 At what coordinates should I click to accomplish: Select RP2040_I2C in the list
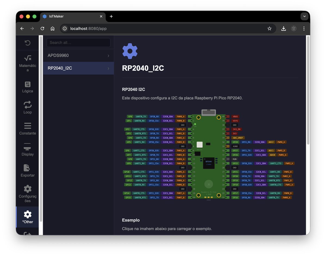79,68
